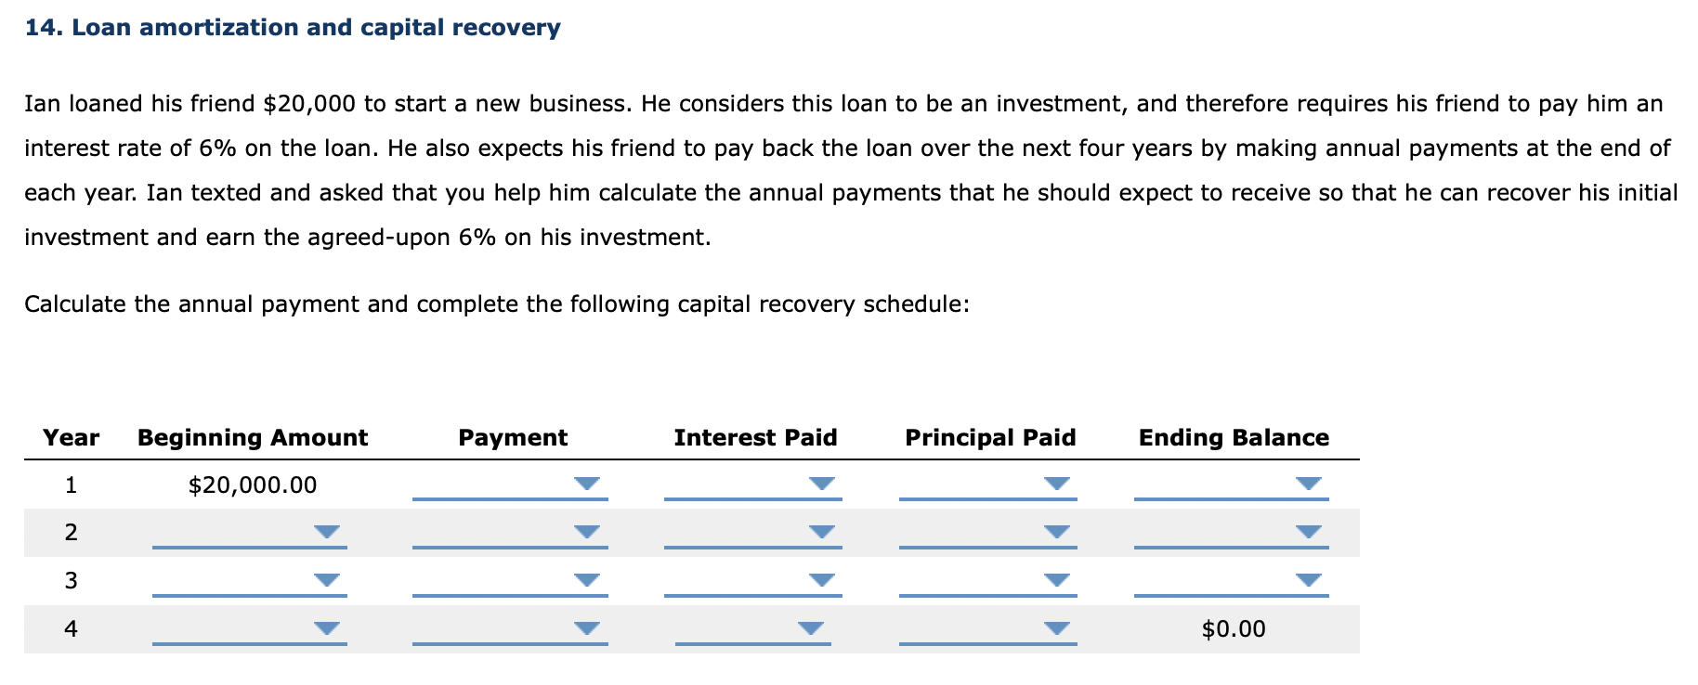Open the Beginning Amount dropdown for Year 4

327,627
